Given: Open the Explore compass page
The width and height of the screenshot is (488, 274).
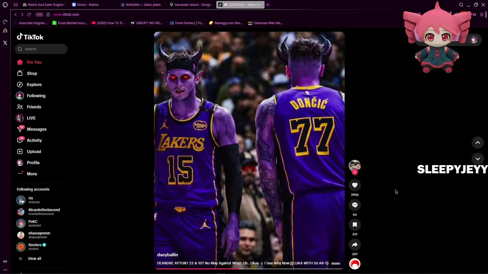Looking at the screenshot, I should coord(29,84).
